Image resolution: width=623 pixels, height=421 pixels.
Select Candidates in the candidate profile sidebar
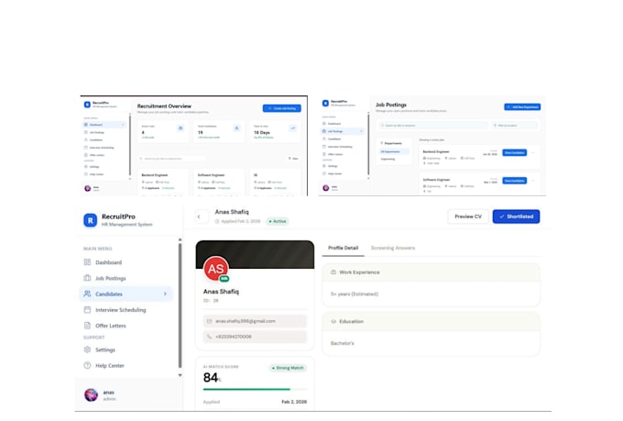126,294
